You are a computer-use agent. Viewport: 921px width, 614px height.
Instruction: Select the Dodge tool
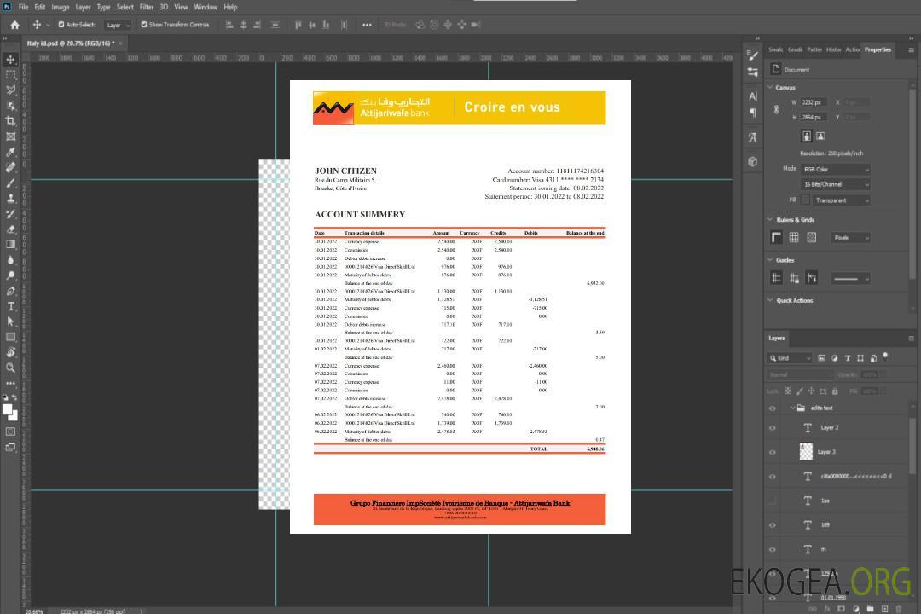[x=10, y=275]
